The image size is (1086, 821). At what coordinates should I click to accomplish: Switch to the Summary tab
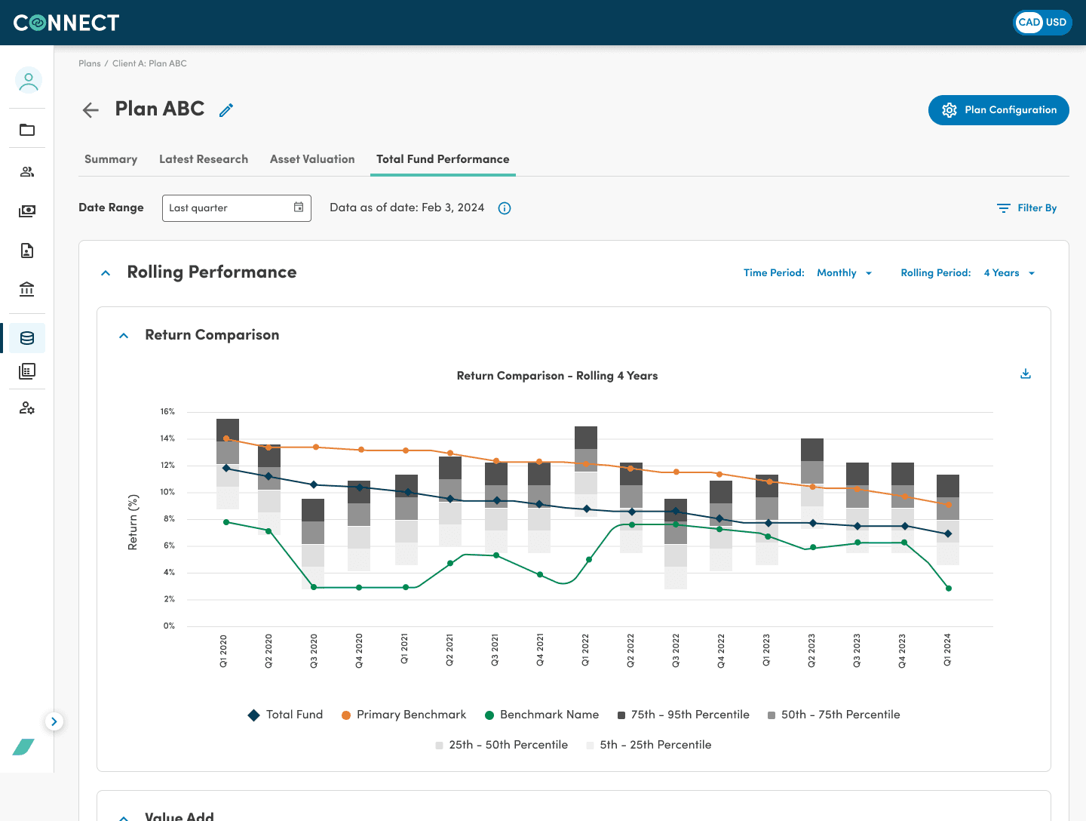tap(111, 159)
